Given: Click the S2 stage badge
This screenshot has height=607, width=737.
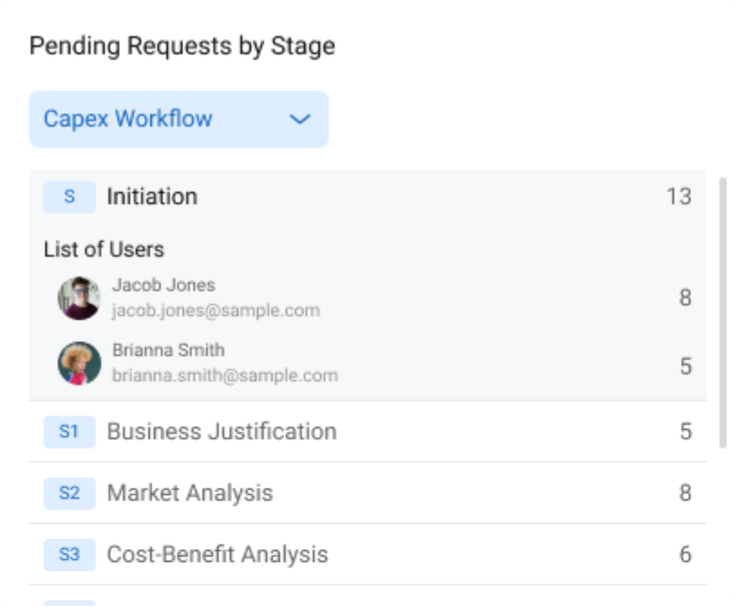Looking at the screenshot, I should [x=70, y=493].
